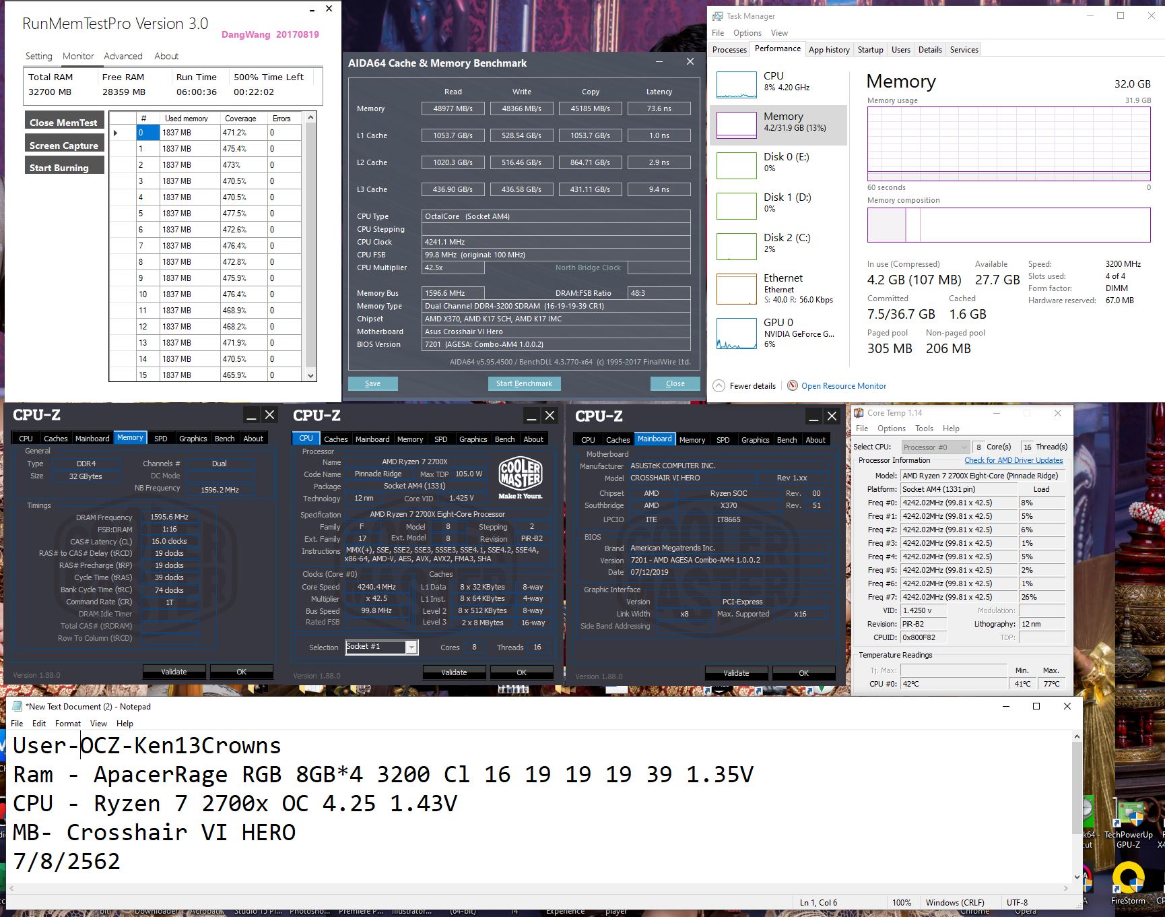Click the Memory Read 48977 MB/s field

453,108
